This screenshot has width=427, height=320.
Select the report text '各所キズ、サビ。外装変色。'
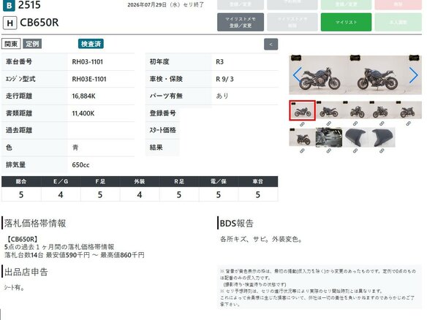point(261,240)
